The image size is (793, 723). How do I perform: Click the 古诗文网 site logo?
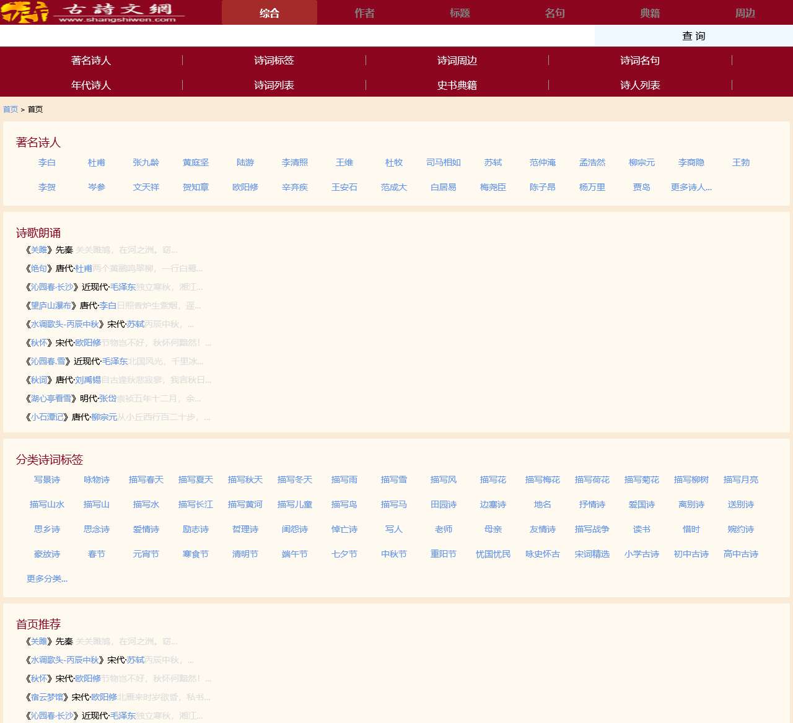[93, 12]
